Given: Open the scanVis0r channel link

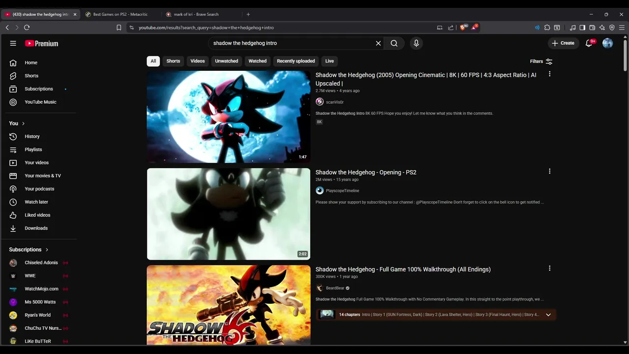Looking at the screenshot, I should (x=335, y=102).
